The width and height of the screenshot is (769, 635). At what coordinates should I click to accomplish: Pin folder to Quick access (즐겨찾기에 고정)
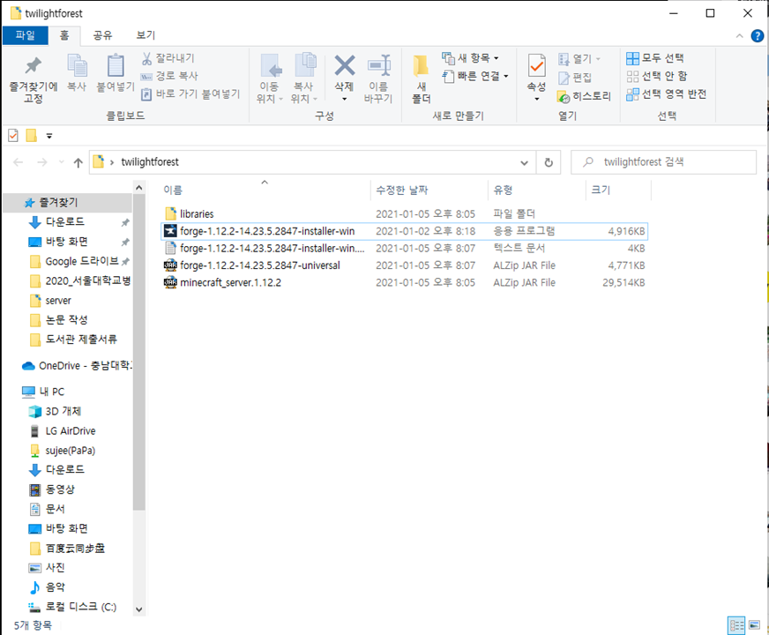click(x=34, y=78)
